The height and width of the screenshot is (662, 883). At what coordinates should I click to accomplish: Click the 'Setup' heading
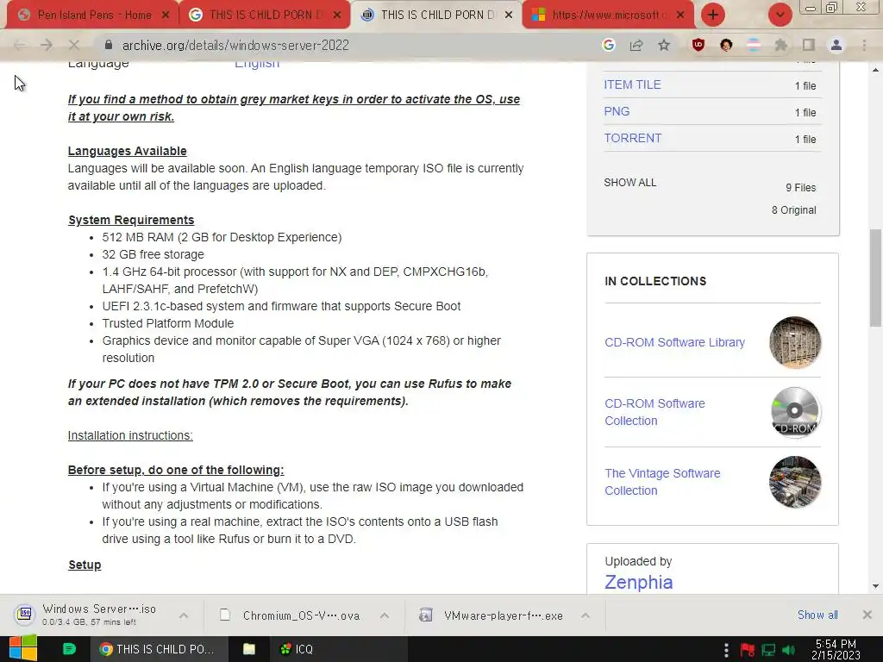85,565
